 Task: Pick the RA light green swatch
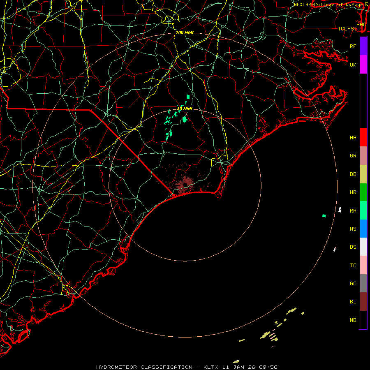[x=363, y=210]
